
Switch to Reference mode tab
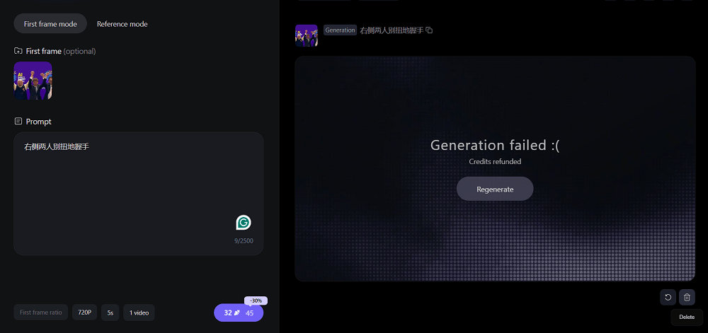(122, 24)
